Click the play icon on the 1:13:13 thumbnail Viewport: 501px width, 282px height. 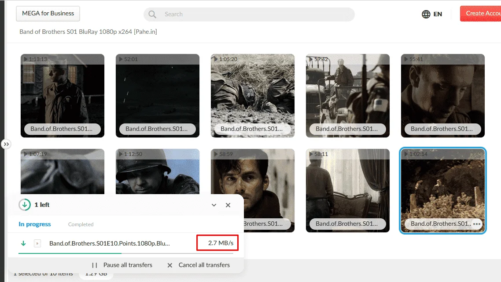tap(26, 59)
